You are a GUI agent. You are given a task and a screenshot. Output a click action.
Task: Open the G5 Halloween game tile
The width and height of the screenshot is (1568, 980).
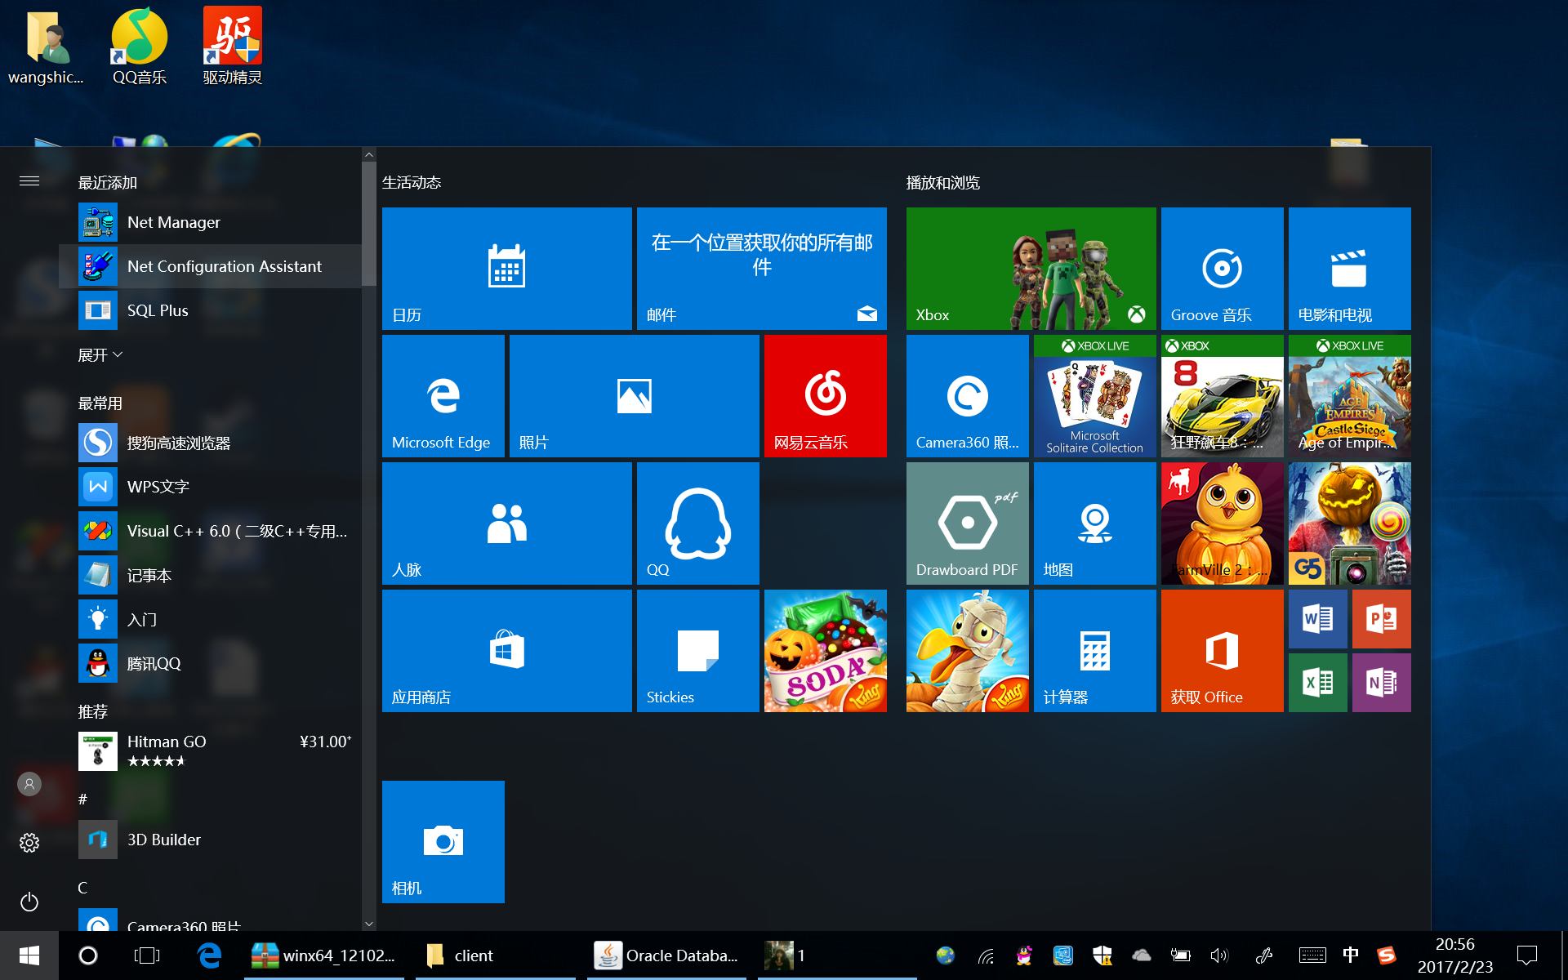1349,523
